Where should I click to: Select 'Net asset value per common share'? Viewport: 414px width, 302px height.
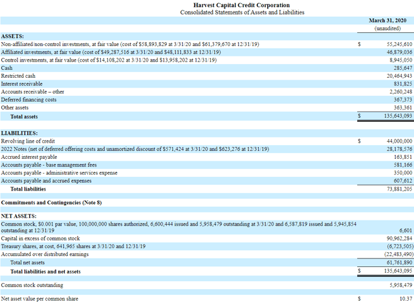click(39, 299)
